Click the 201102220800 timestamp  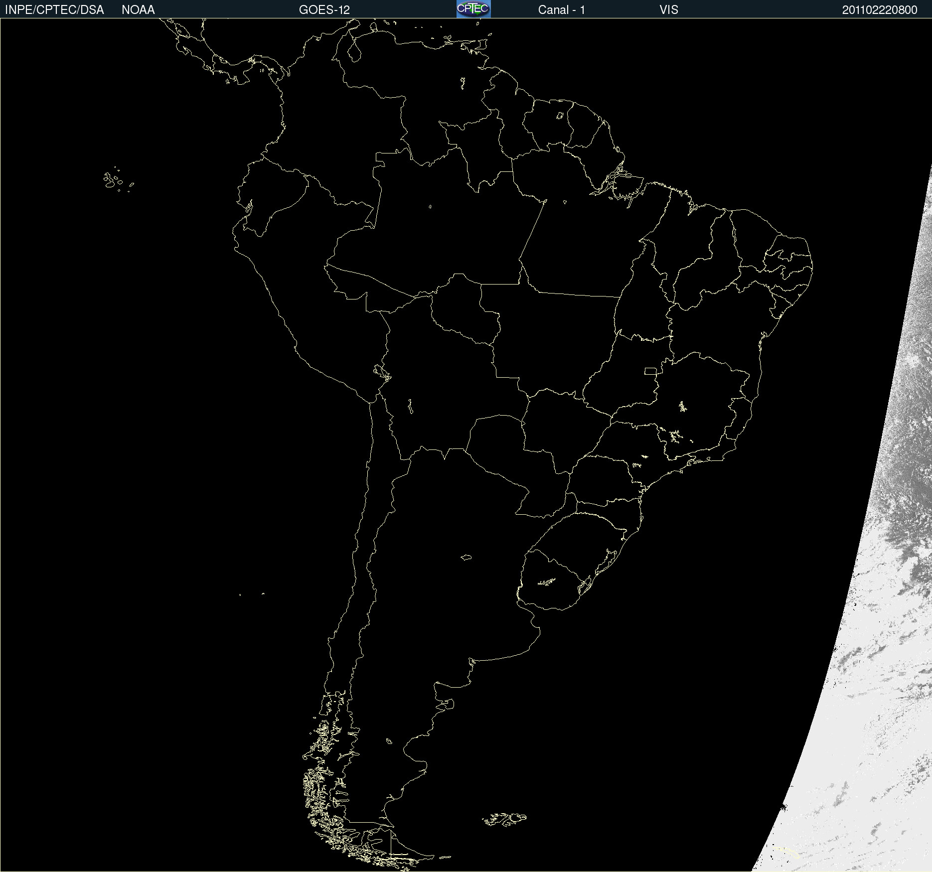point(880,10)
